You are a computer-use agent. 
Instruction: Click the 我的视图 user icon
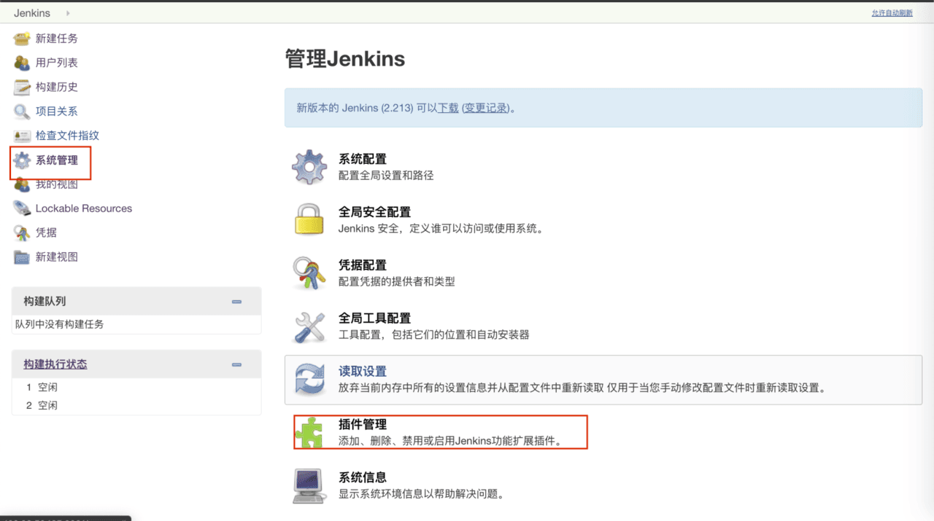[x=22, y=184]
